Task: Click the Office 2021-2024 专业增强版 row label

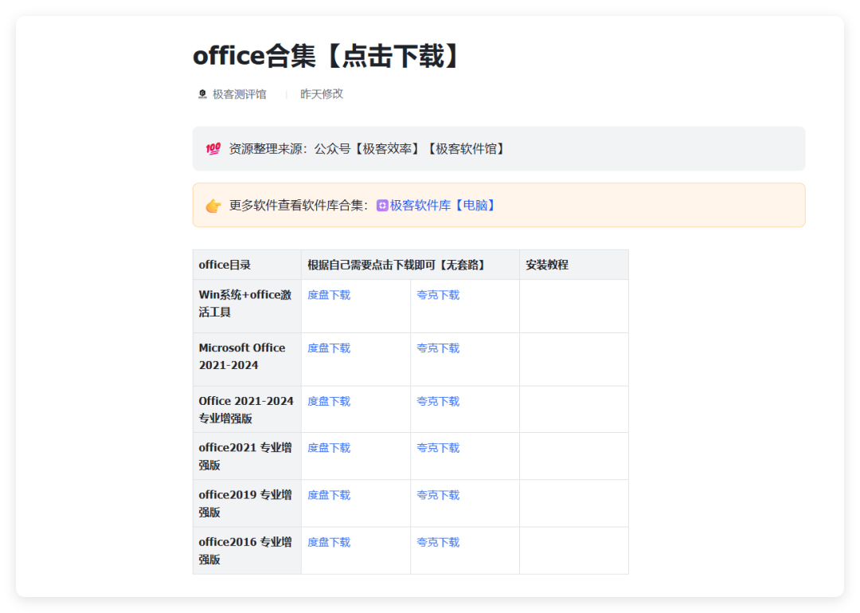Action: coord(246,410)
